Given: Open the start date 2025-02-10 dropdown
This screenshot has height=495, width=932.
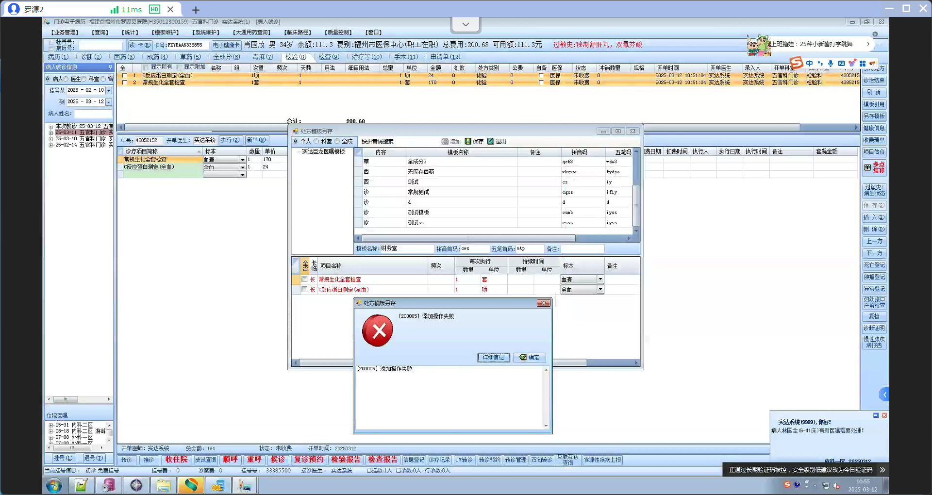Looking at the screenshot, I should [x=109, y=90].
